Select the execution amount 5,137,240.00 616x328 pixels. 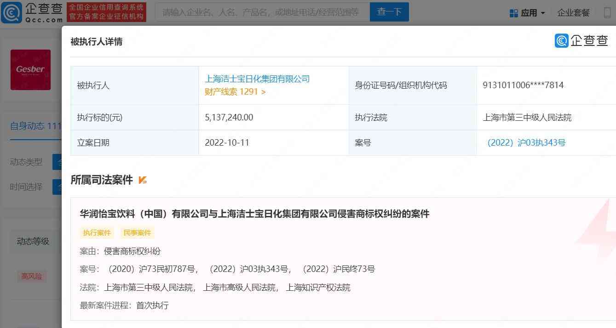(229, 118)
